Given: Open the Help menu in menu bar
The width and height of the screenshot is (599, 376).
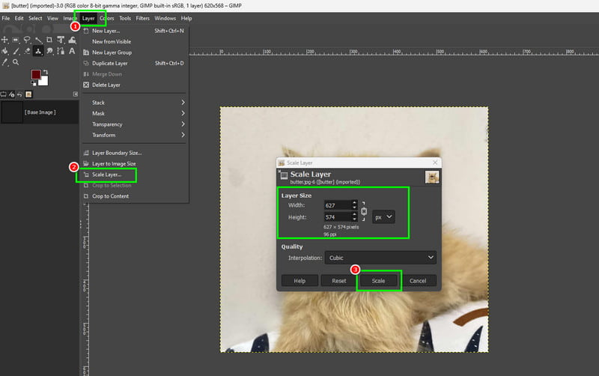Looking at the screenshot, I should pyautogui.click(x=186, y=18).
